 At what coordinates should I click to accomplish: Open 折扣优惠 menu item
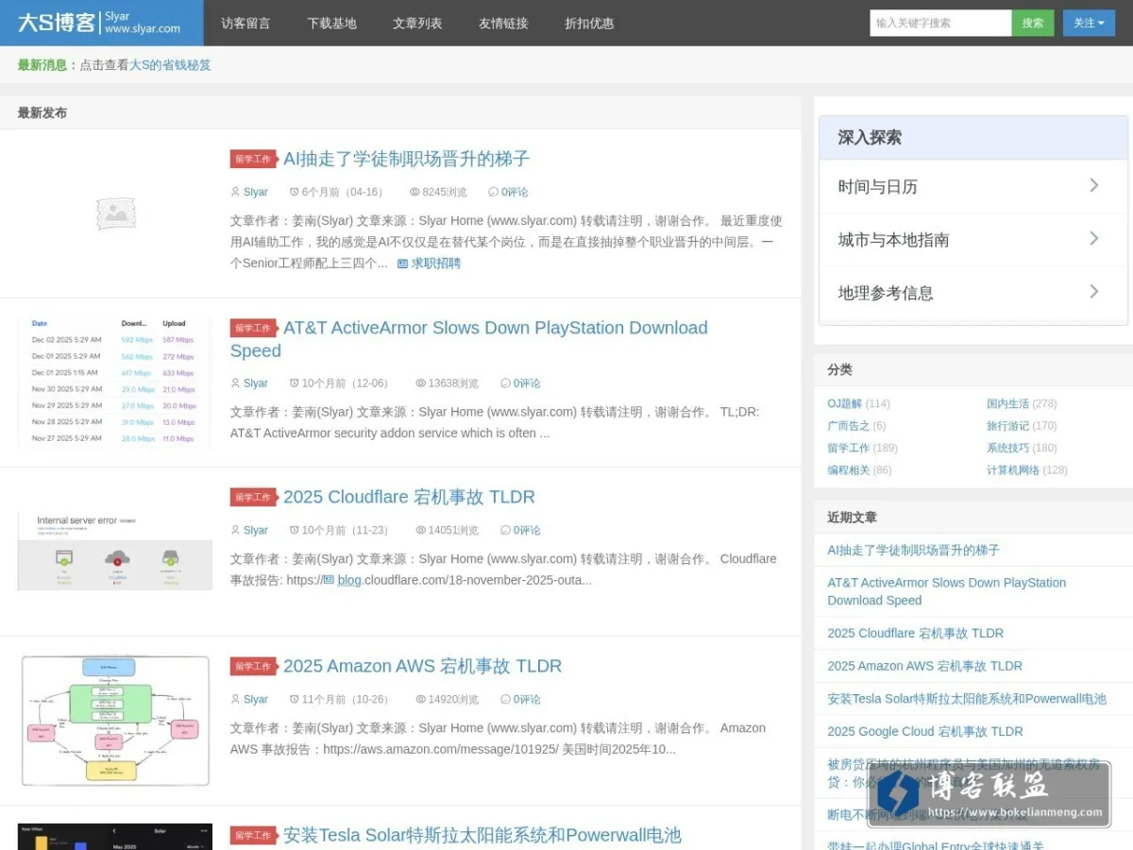click(x=589, y=23)
